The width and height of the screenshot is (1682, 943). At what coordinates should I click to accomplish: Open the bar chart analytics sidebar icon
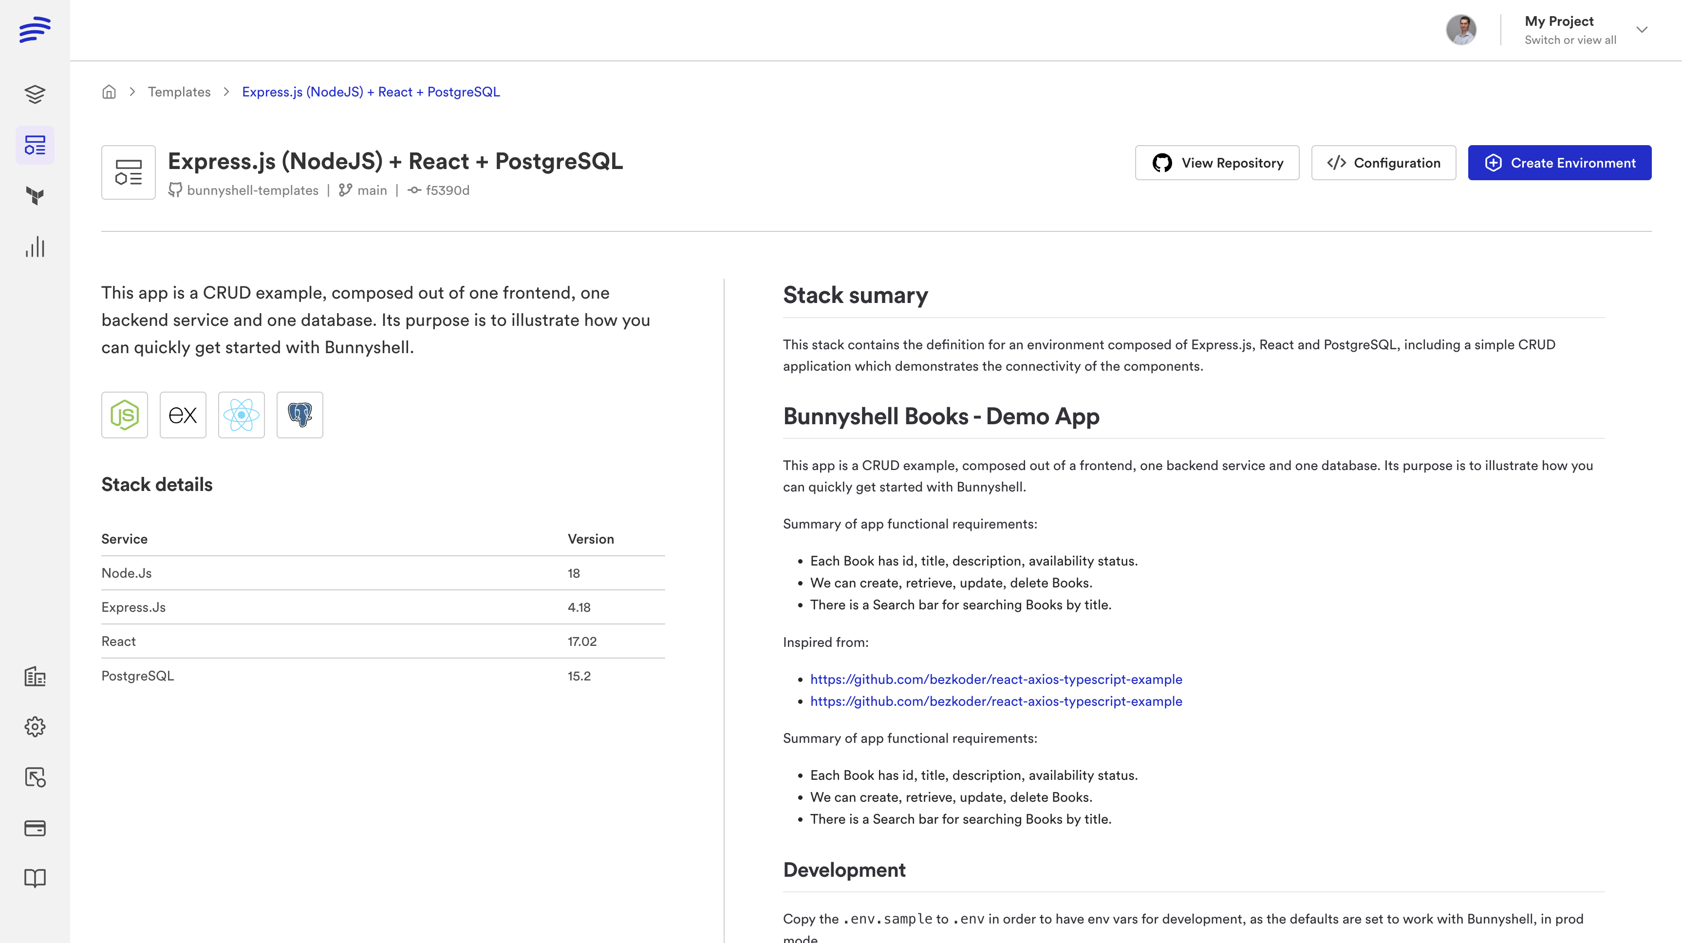pos(35,246)
